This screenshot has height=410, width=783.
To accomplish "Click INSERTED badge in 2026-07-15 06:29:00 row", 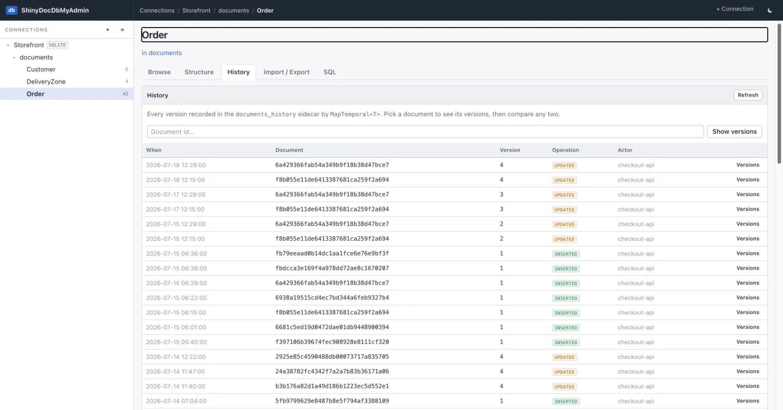I will (566, 283).
